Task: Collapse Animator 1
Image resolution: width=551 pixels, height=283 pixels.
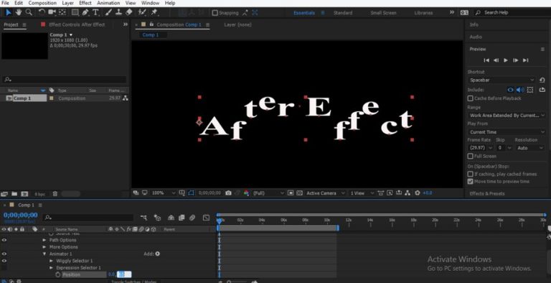Action: tap(44, 254)
